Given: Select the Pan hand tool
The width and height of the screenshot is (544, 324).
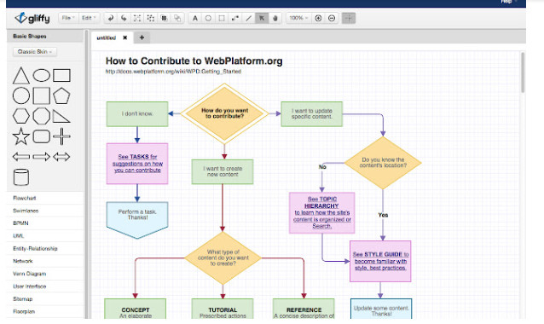Looking at the screenshot, I should coord(275,18).
